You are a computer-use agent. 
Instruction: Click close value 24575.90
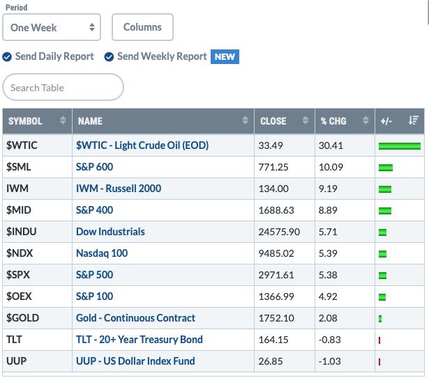(279, 232)
